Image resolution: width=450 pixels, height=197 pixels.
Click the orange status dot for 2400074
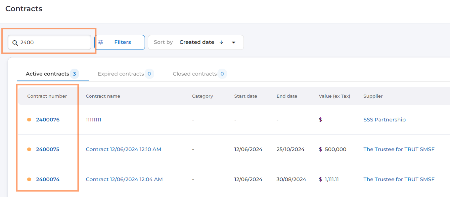coord(29,179)
